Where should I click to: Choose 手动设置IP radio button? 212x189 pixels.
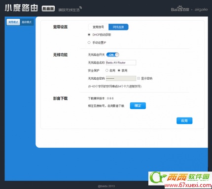(89, 42)
